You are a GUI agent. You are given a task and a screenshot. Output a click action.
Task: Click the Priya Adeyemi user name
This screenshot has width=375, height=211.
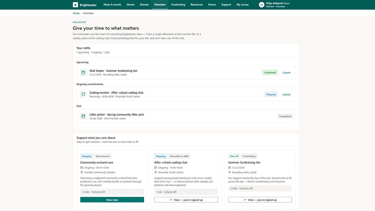[274, 3]
